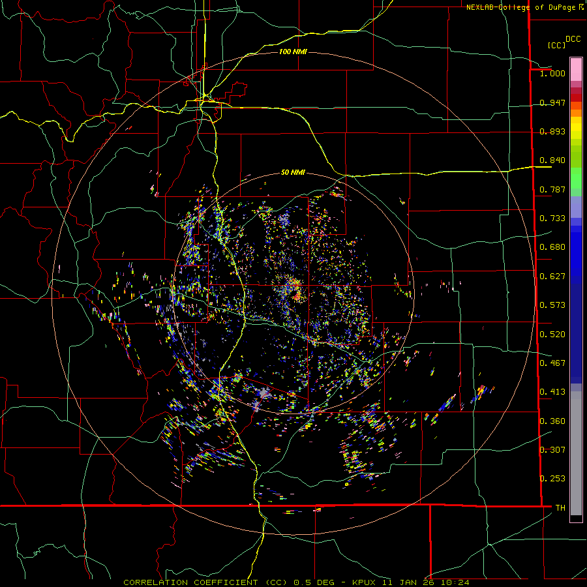Click the 0.307 color scale value
The image size is (587, 587).
click(552, 450)
